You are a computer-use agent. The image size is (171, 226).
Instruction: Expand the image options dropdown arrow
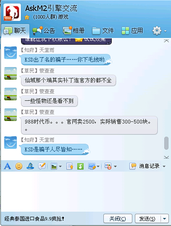61,167
